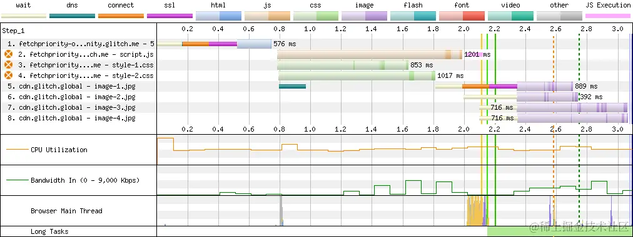Screen dimensions: 633x237
Task: Click the 889 ms duration label
Action: click(x=586, y=86)
